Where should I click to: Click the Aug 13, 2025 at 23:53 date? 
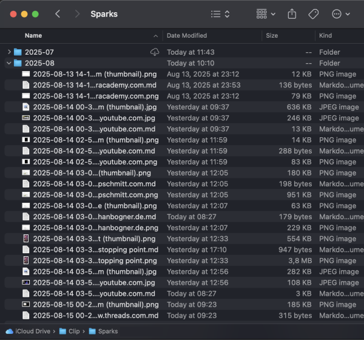click(204, 85)
